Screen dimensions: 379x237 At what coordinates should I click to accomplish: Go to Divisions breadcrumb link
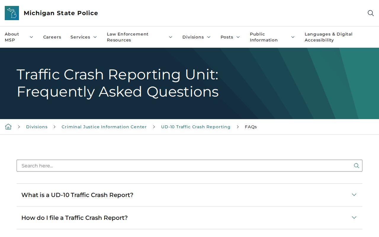point(37,127)
